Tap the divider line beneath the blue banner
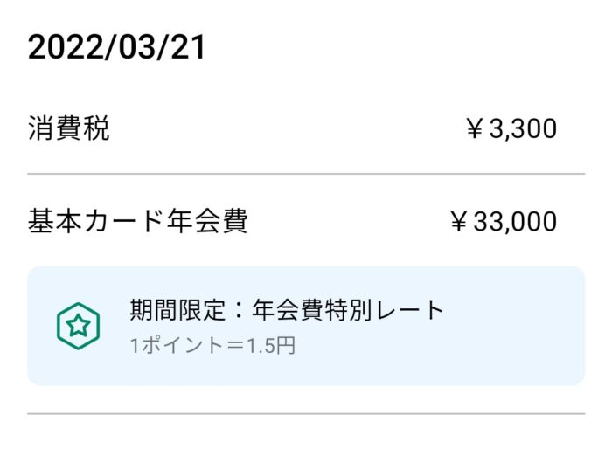The height and width of the screenshot is (456, 612). [306, 413]
